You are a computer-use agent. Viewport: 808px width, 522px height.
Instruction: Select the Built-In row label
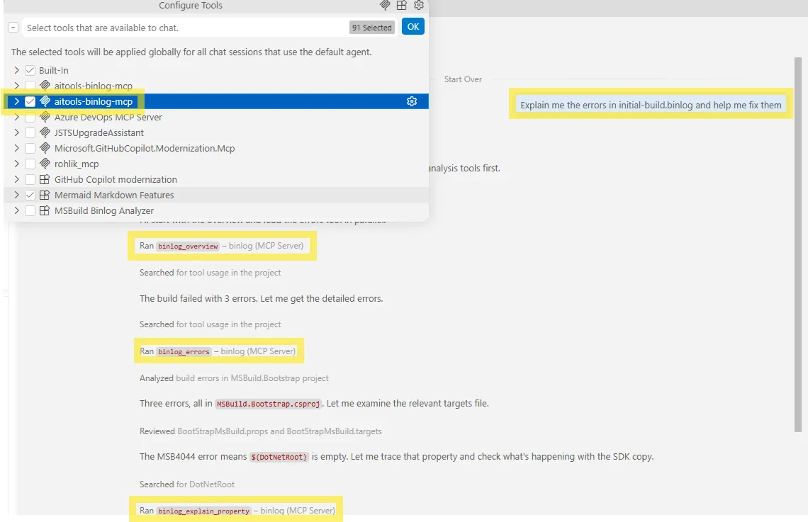click(54, 70)
